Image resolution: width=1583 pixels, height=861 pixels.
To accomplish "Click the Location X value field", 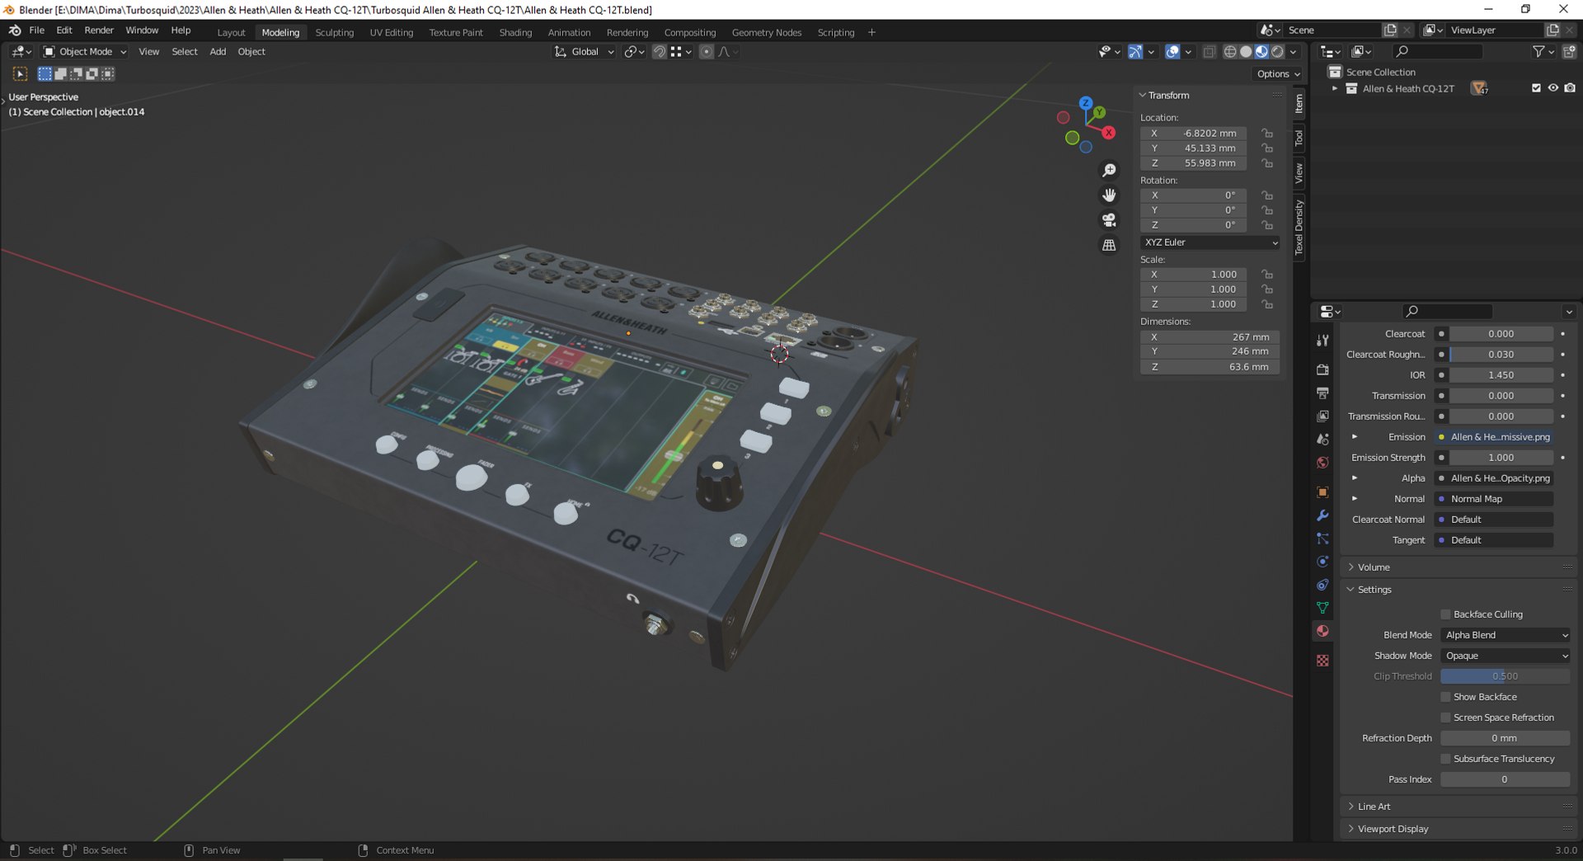I will click(x=1209, y=134).
